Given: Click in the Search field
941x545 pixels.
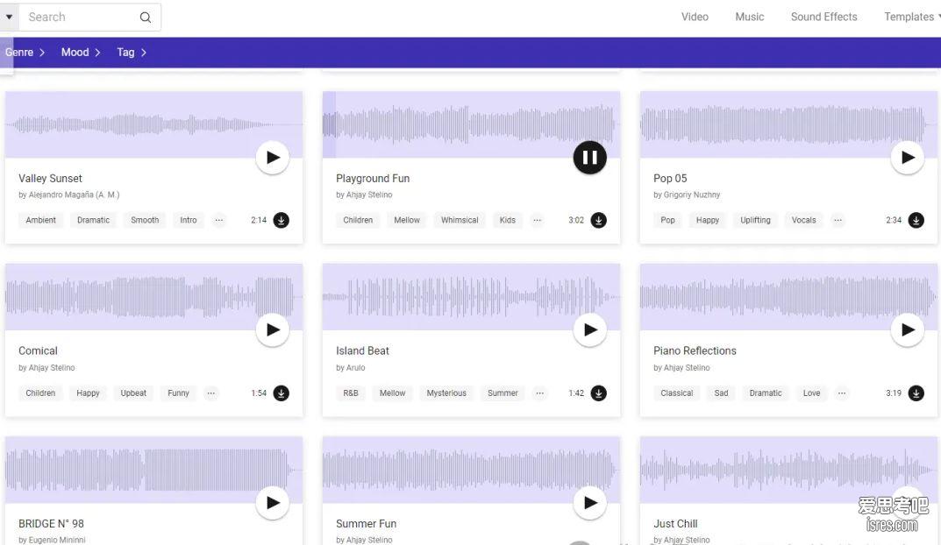Looking at the screenshot, I should coord(81,17).
